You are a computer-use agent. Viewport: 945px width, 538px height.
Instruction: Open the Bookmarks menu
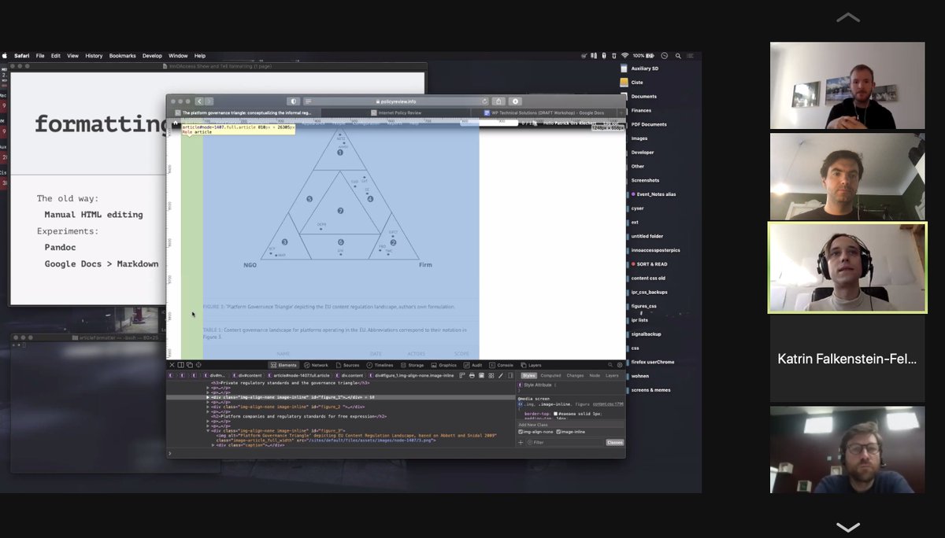point(122,56)
